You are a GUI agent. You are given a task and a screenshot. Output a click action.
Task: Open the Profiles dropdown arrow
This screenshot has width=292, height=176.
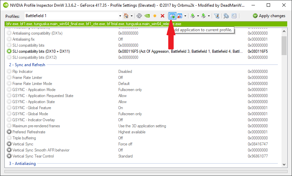(x=120, y=16)
